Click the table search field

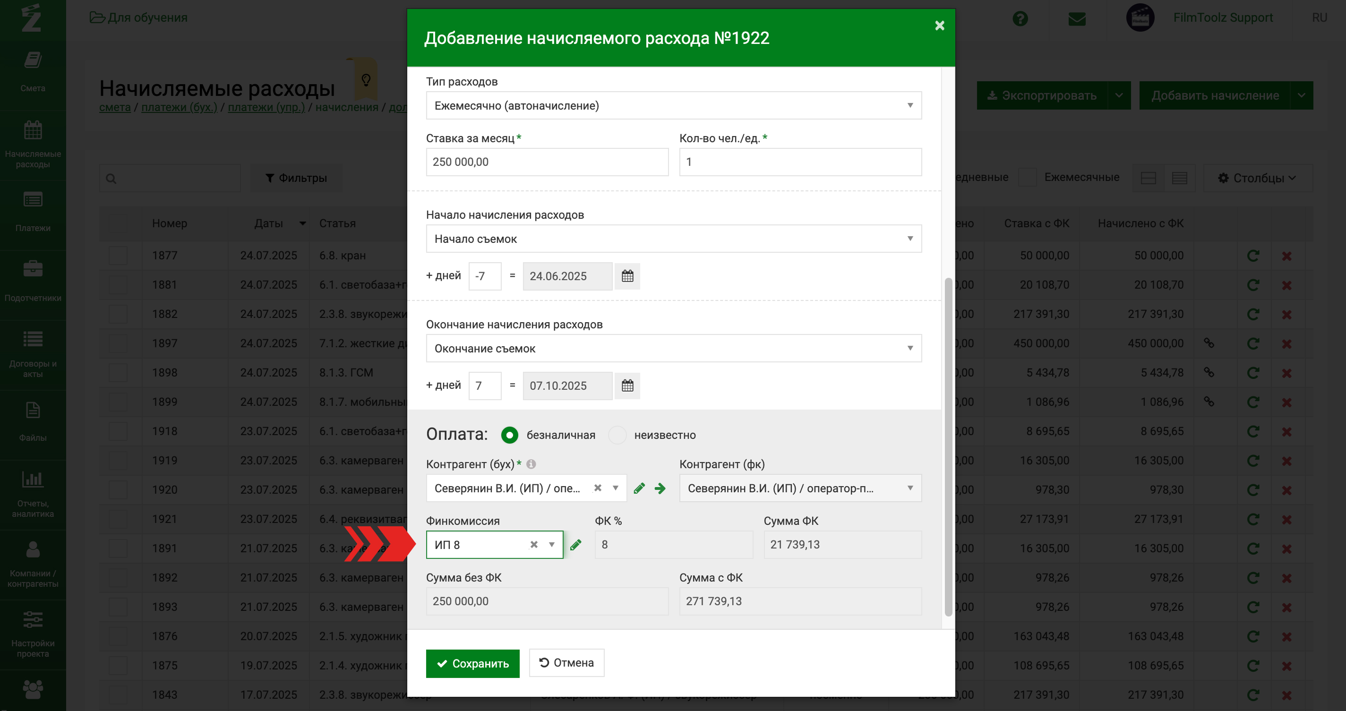pos(170,178)
